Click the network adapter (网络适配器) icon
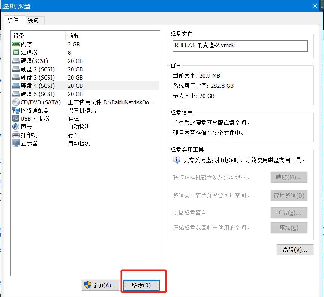This screenshot has height=297, width=324. coord(16,110)
